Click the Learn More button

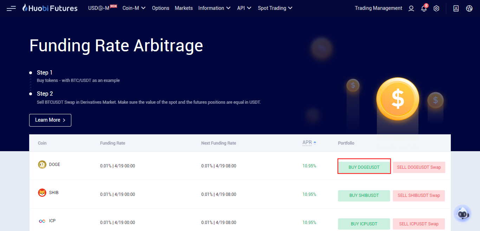pos(50,120)
